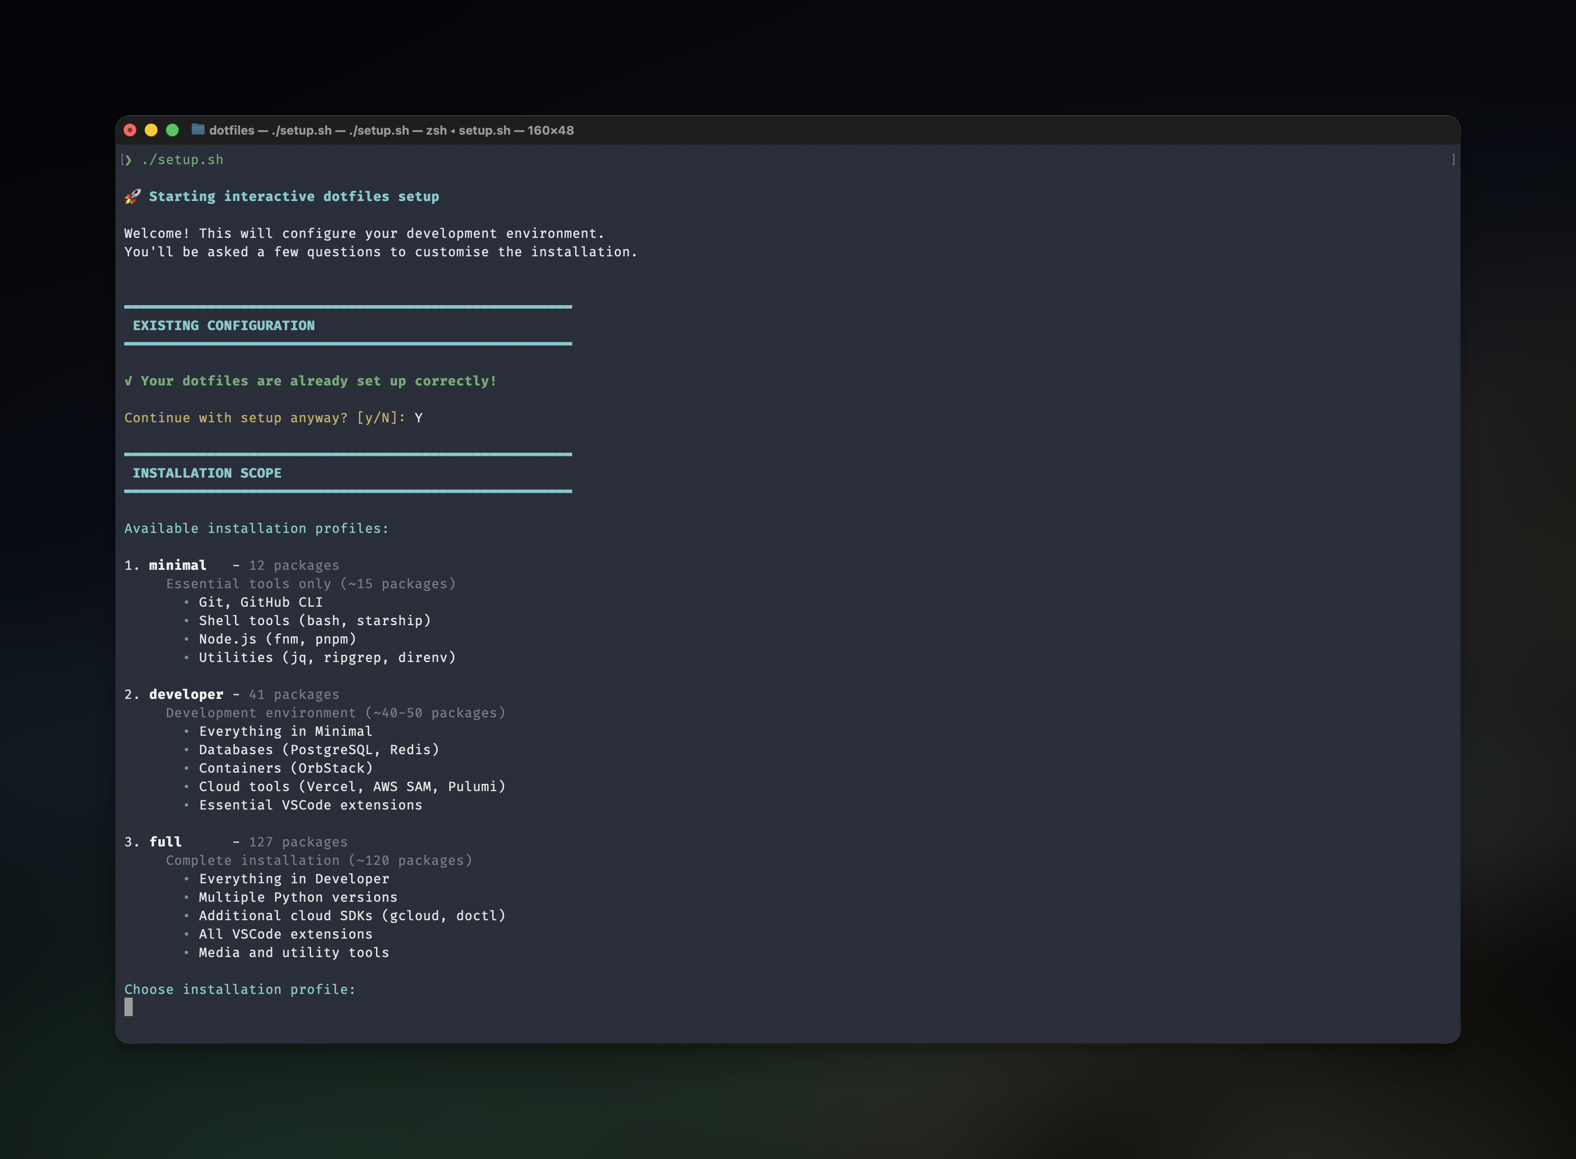Click the yellow minimize window button
Image resolution: width=1576 pixels, height=1159 pixels.
[x=151, y=130]
